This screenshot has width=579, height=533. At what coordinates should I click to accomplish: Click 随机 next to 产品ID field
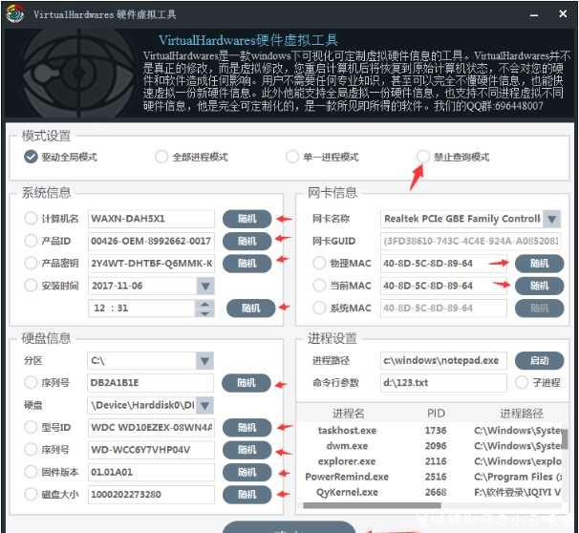[247, 241]
